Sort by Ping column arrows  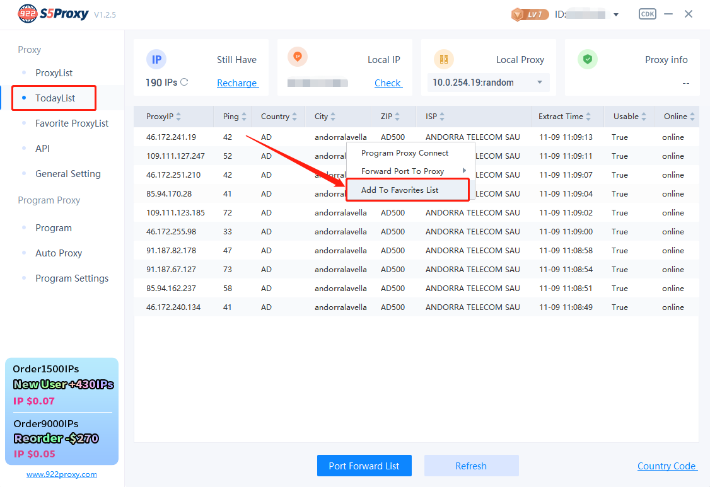pyautogui.click(x=244, y=117)
